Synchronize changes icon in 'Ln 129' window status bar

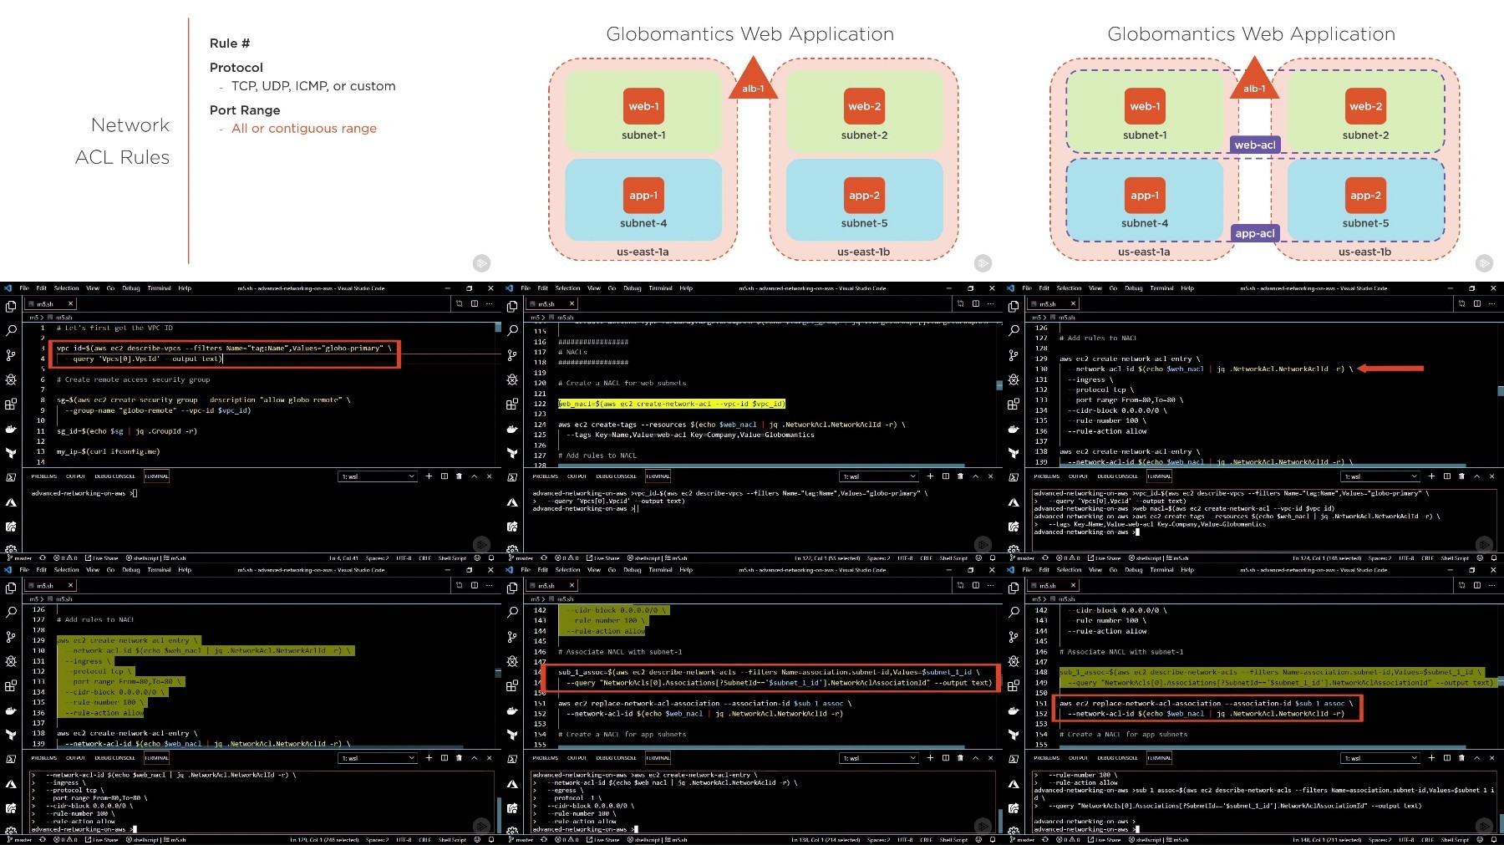(42, 839)
